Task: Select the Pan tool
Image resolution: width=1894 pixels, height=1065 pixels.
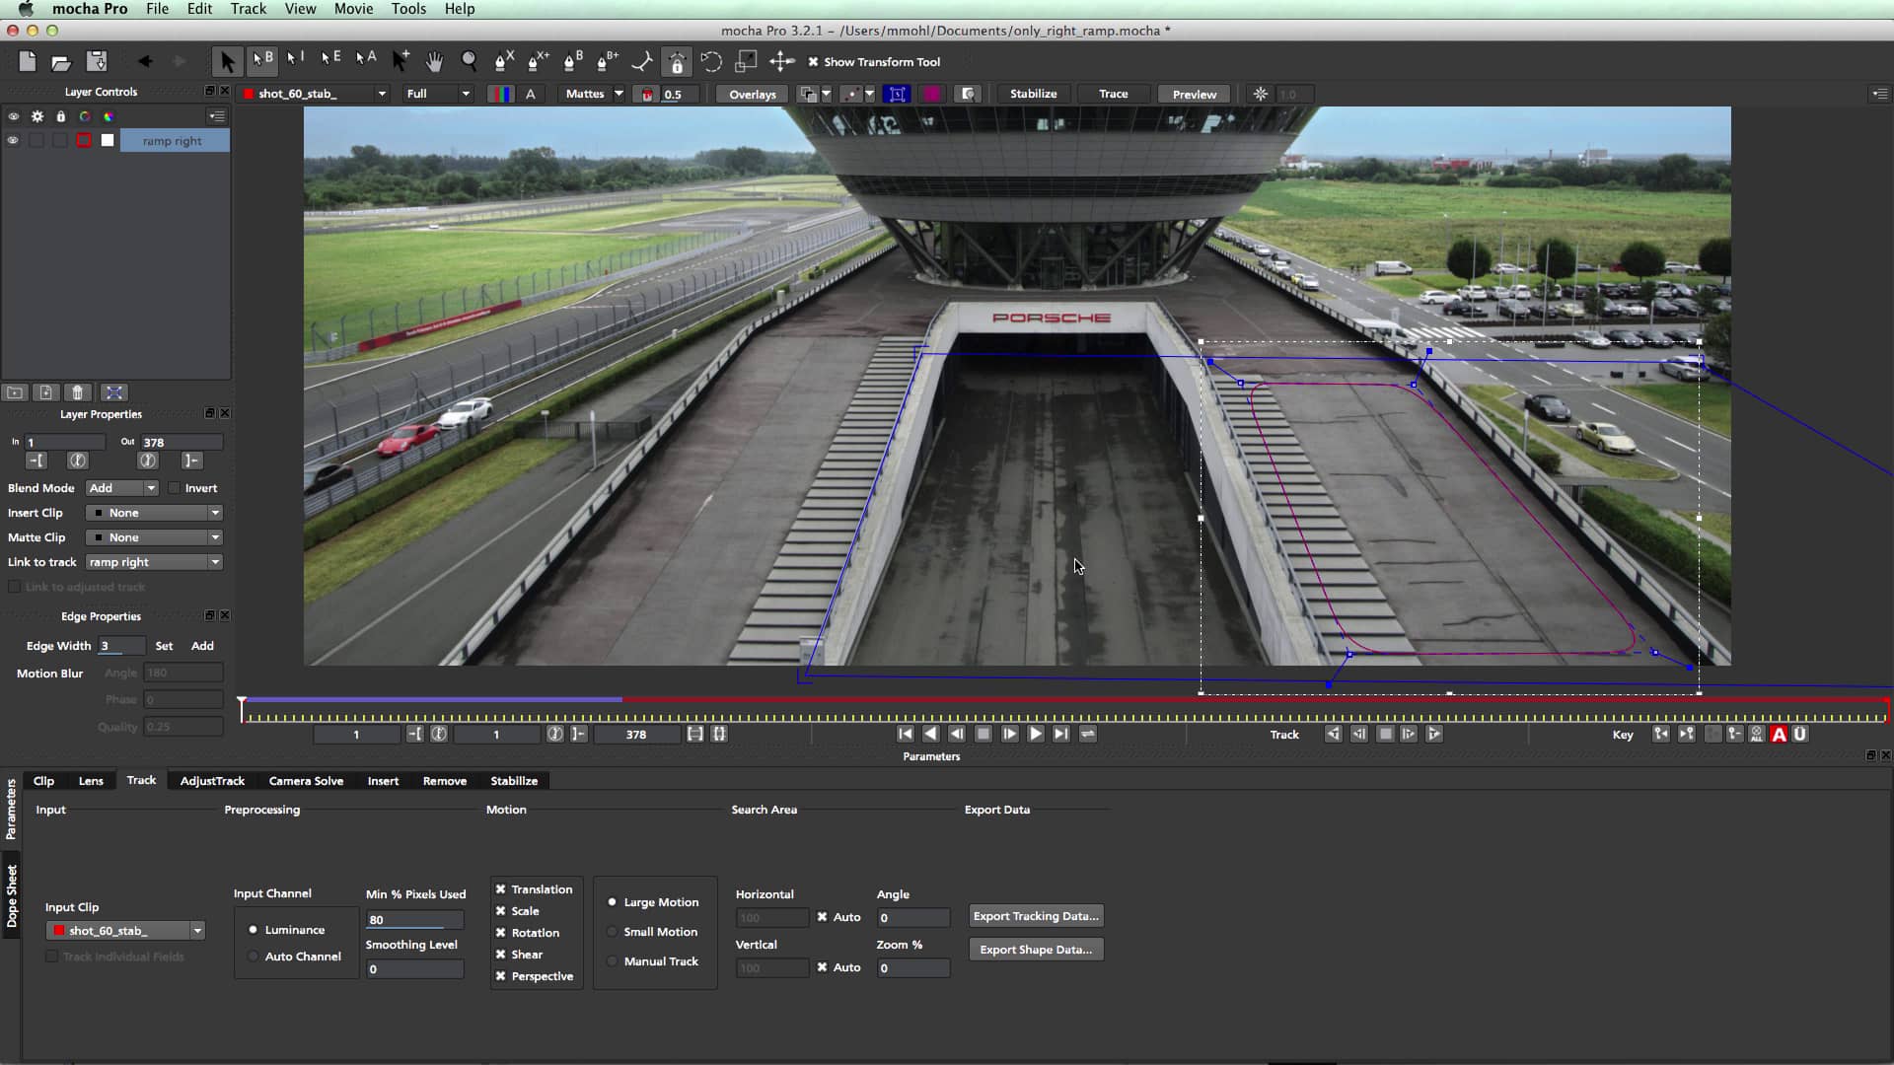Action: click(435, 61)
